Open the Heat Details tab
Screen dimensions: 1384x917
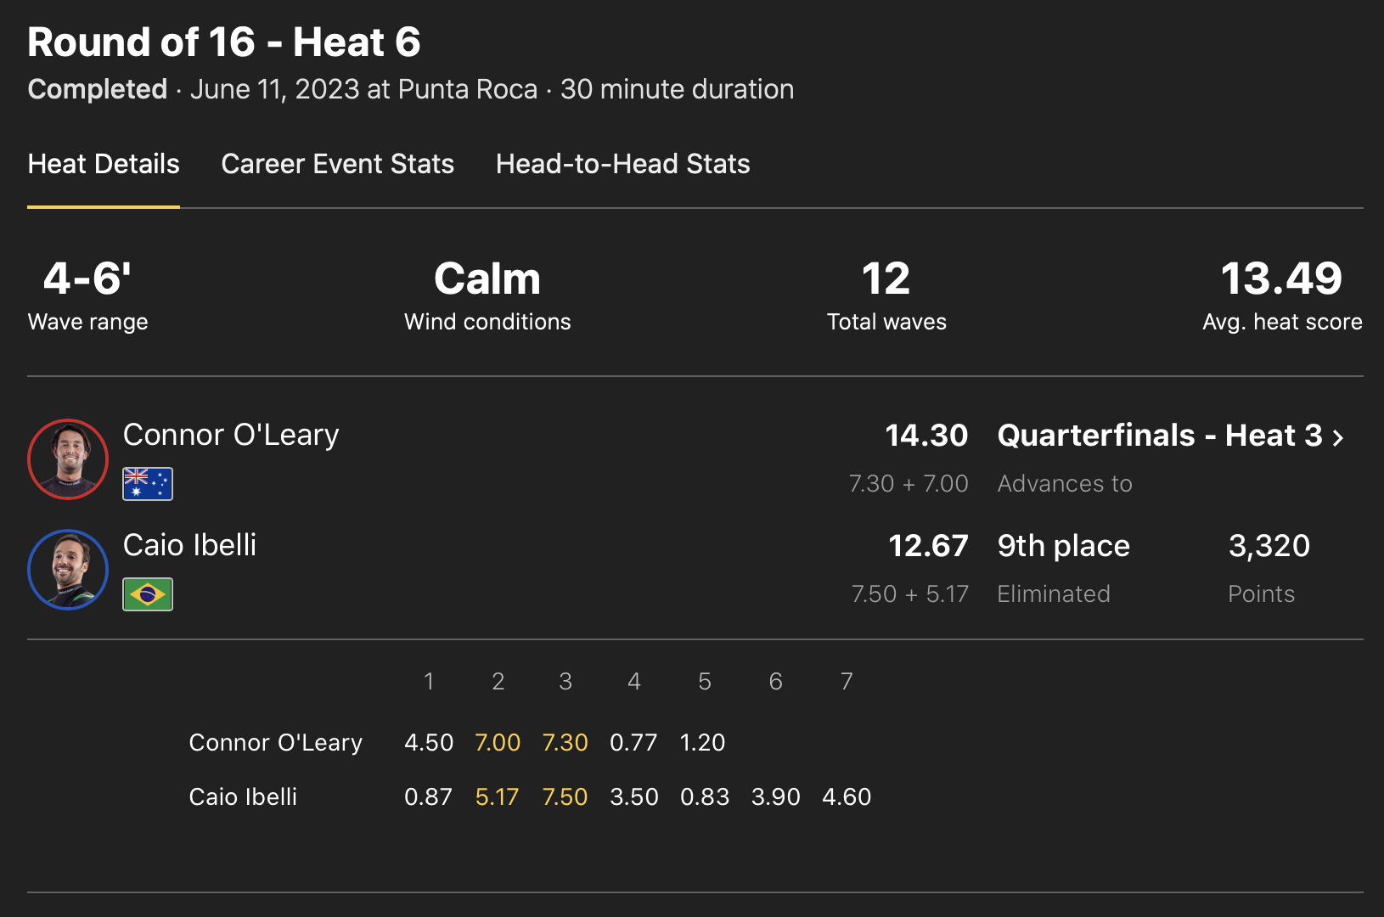tap(104, 164)
